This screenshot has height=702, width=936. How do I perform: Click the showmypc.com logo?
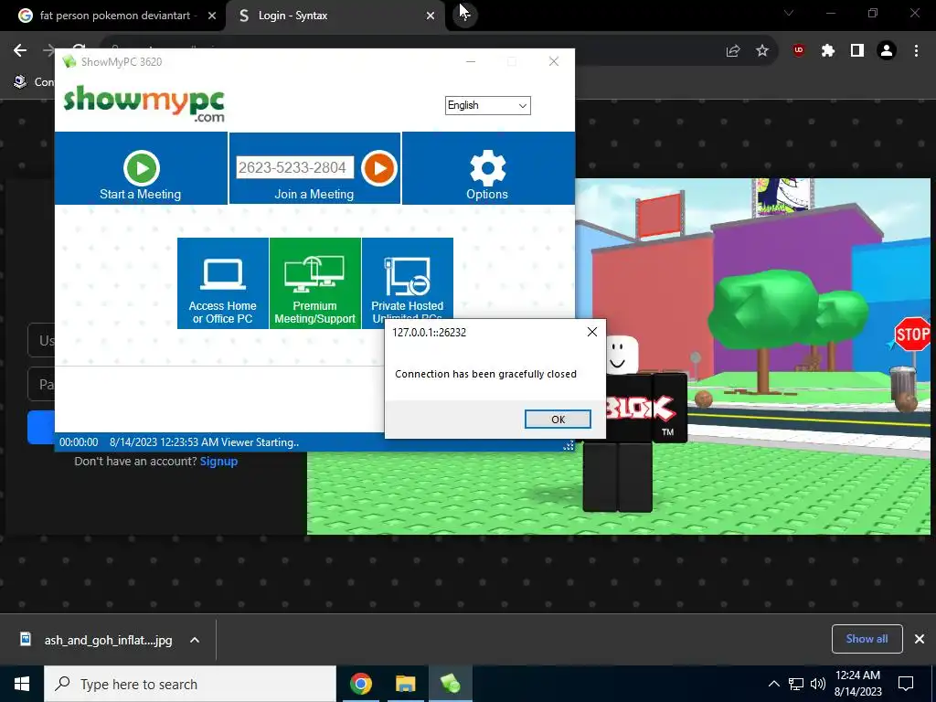pyautogui.click(x=144, y=102)
